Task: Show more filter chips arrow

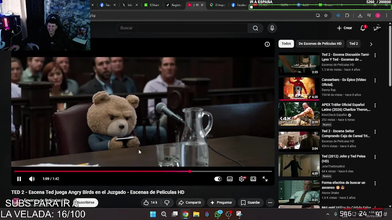Action: 371,44
